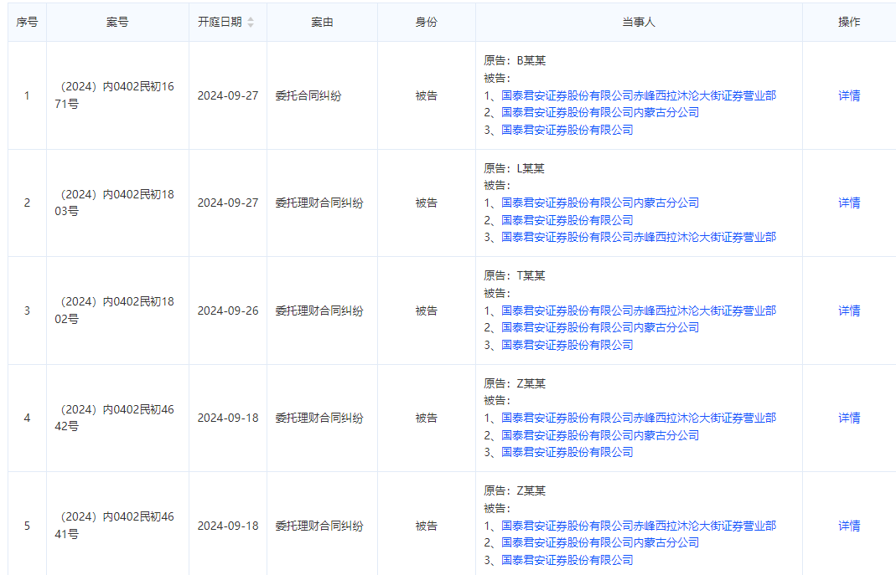Click date 2024-09-27 in row 1
This screenshot has width=896, height=575.
click(x=228, y=95)
